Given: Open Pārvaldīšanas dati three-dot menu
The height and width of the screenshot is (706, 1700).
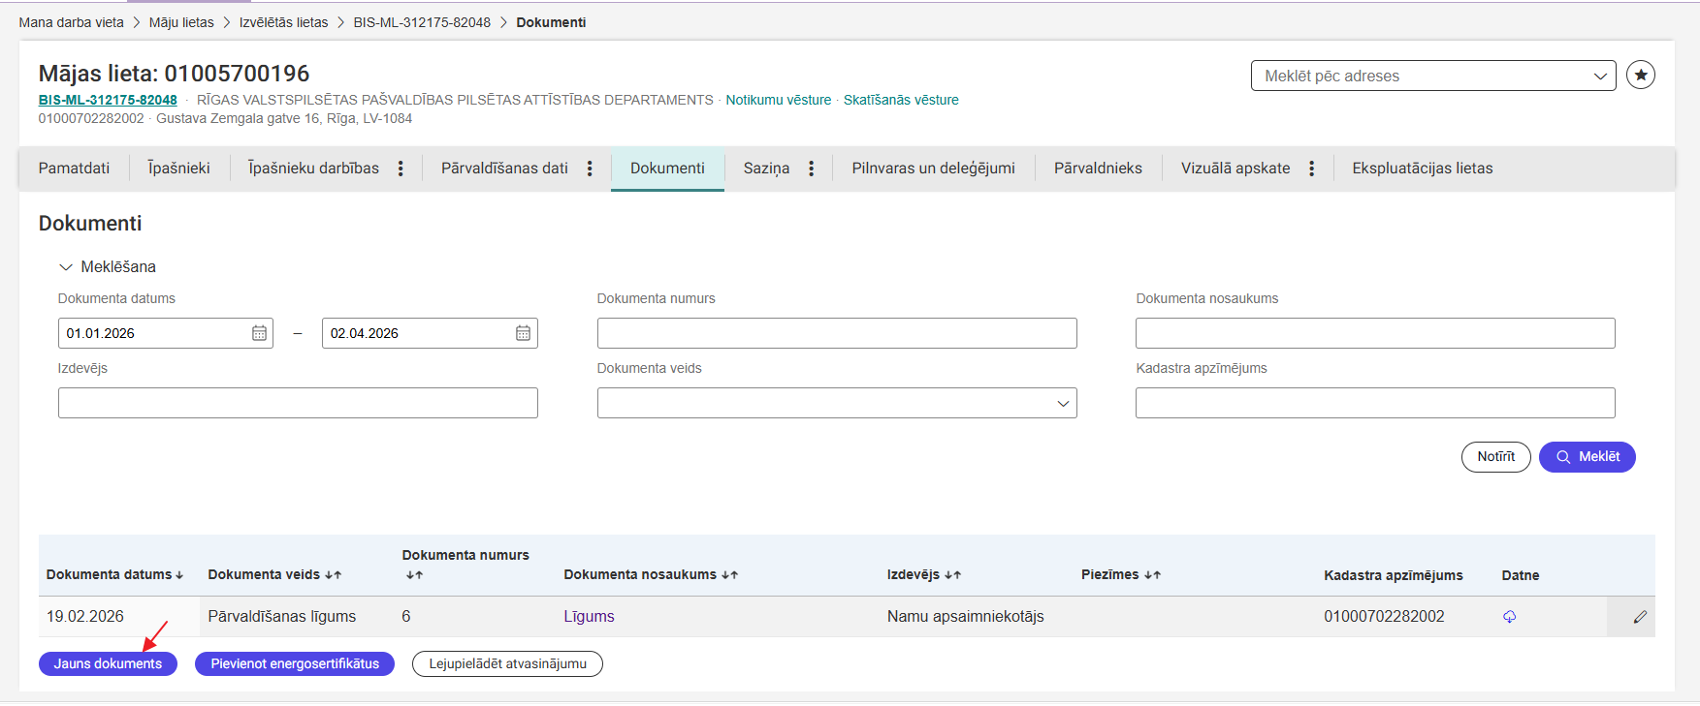Looking at the screenshot, I should [590, 169].
